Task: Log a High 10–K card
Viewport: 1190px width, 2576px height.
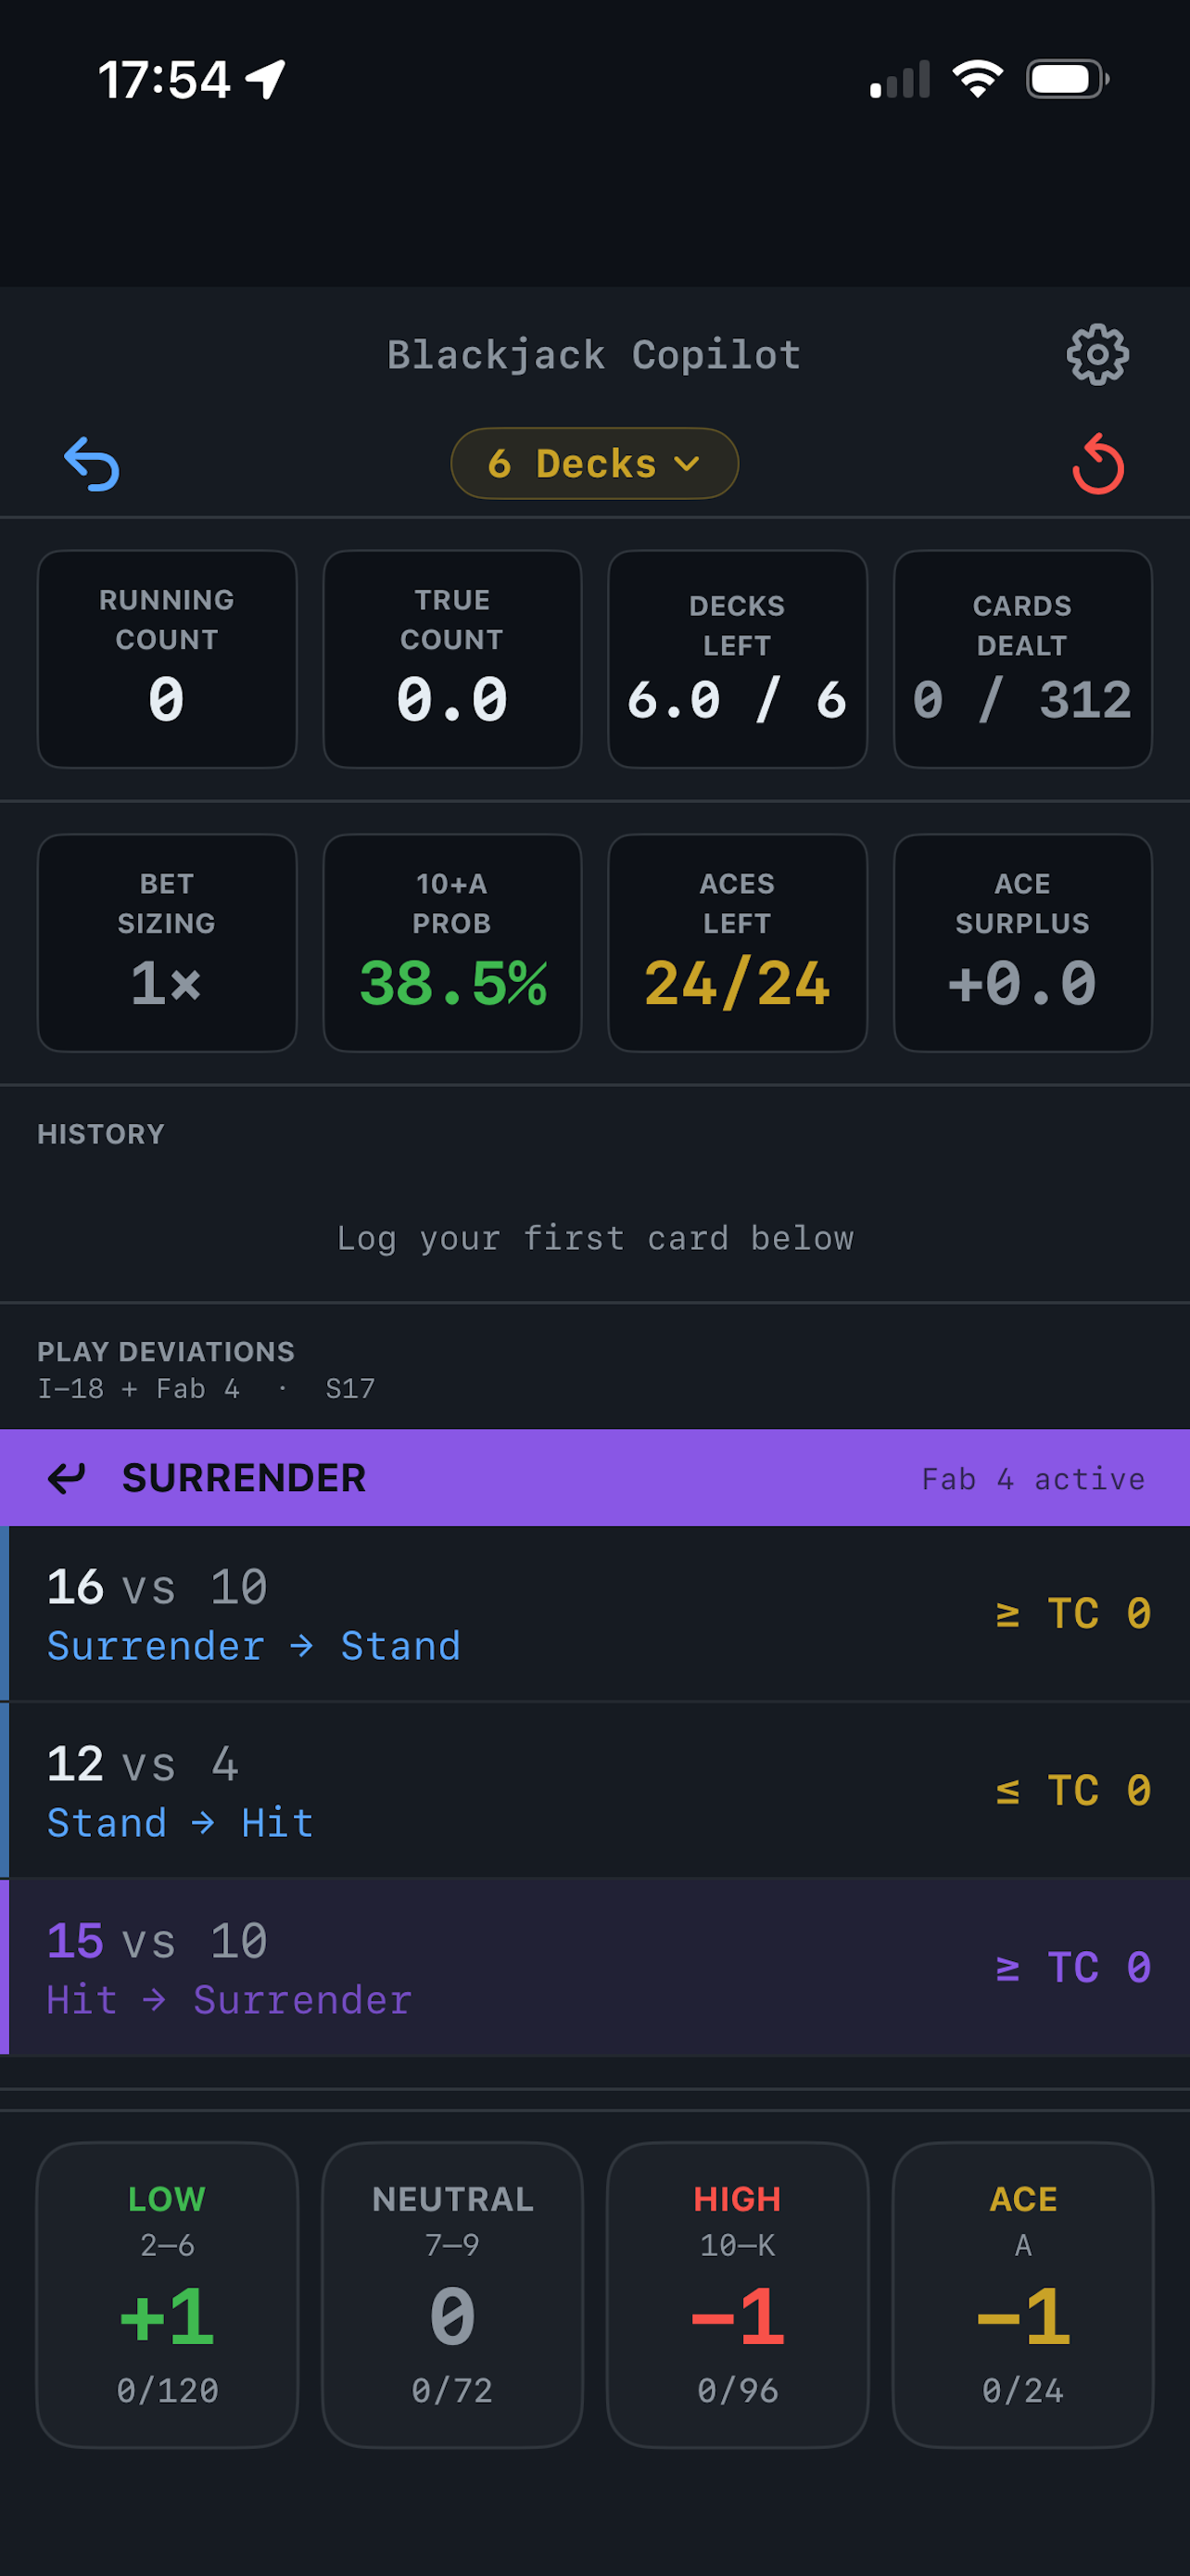Action: point(738,2295)
